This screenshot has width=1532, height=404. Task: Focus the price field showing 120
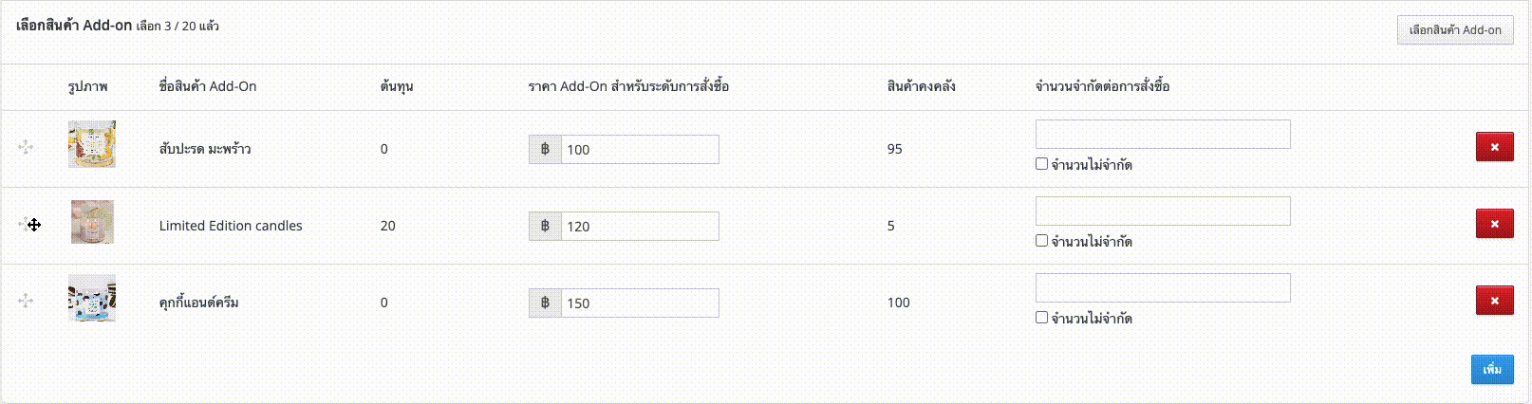click(640, 226)
